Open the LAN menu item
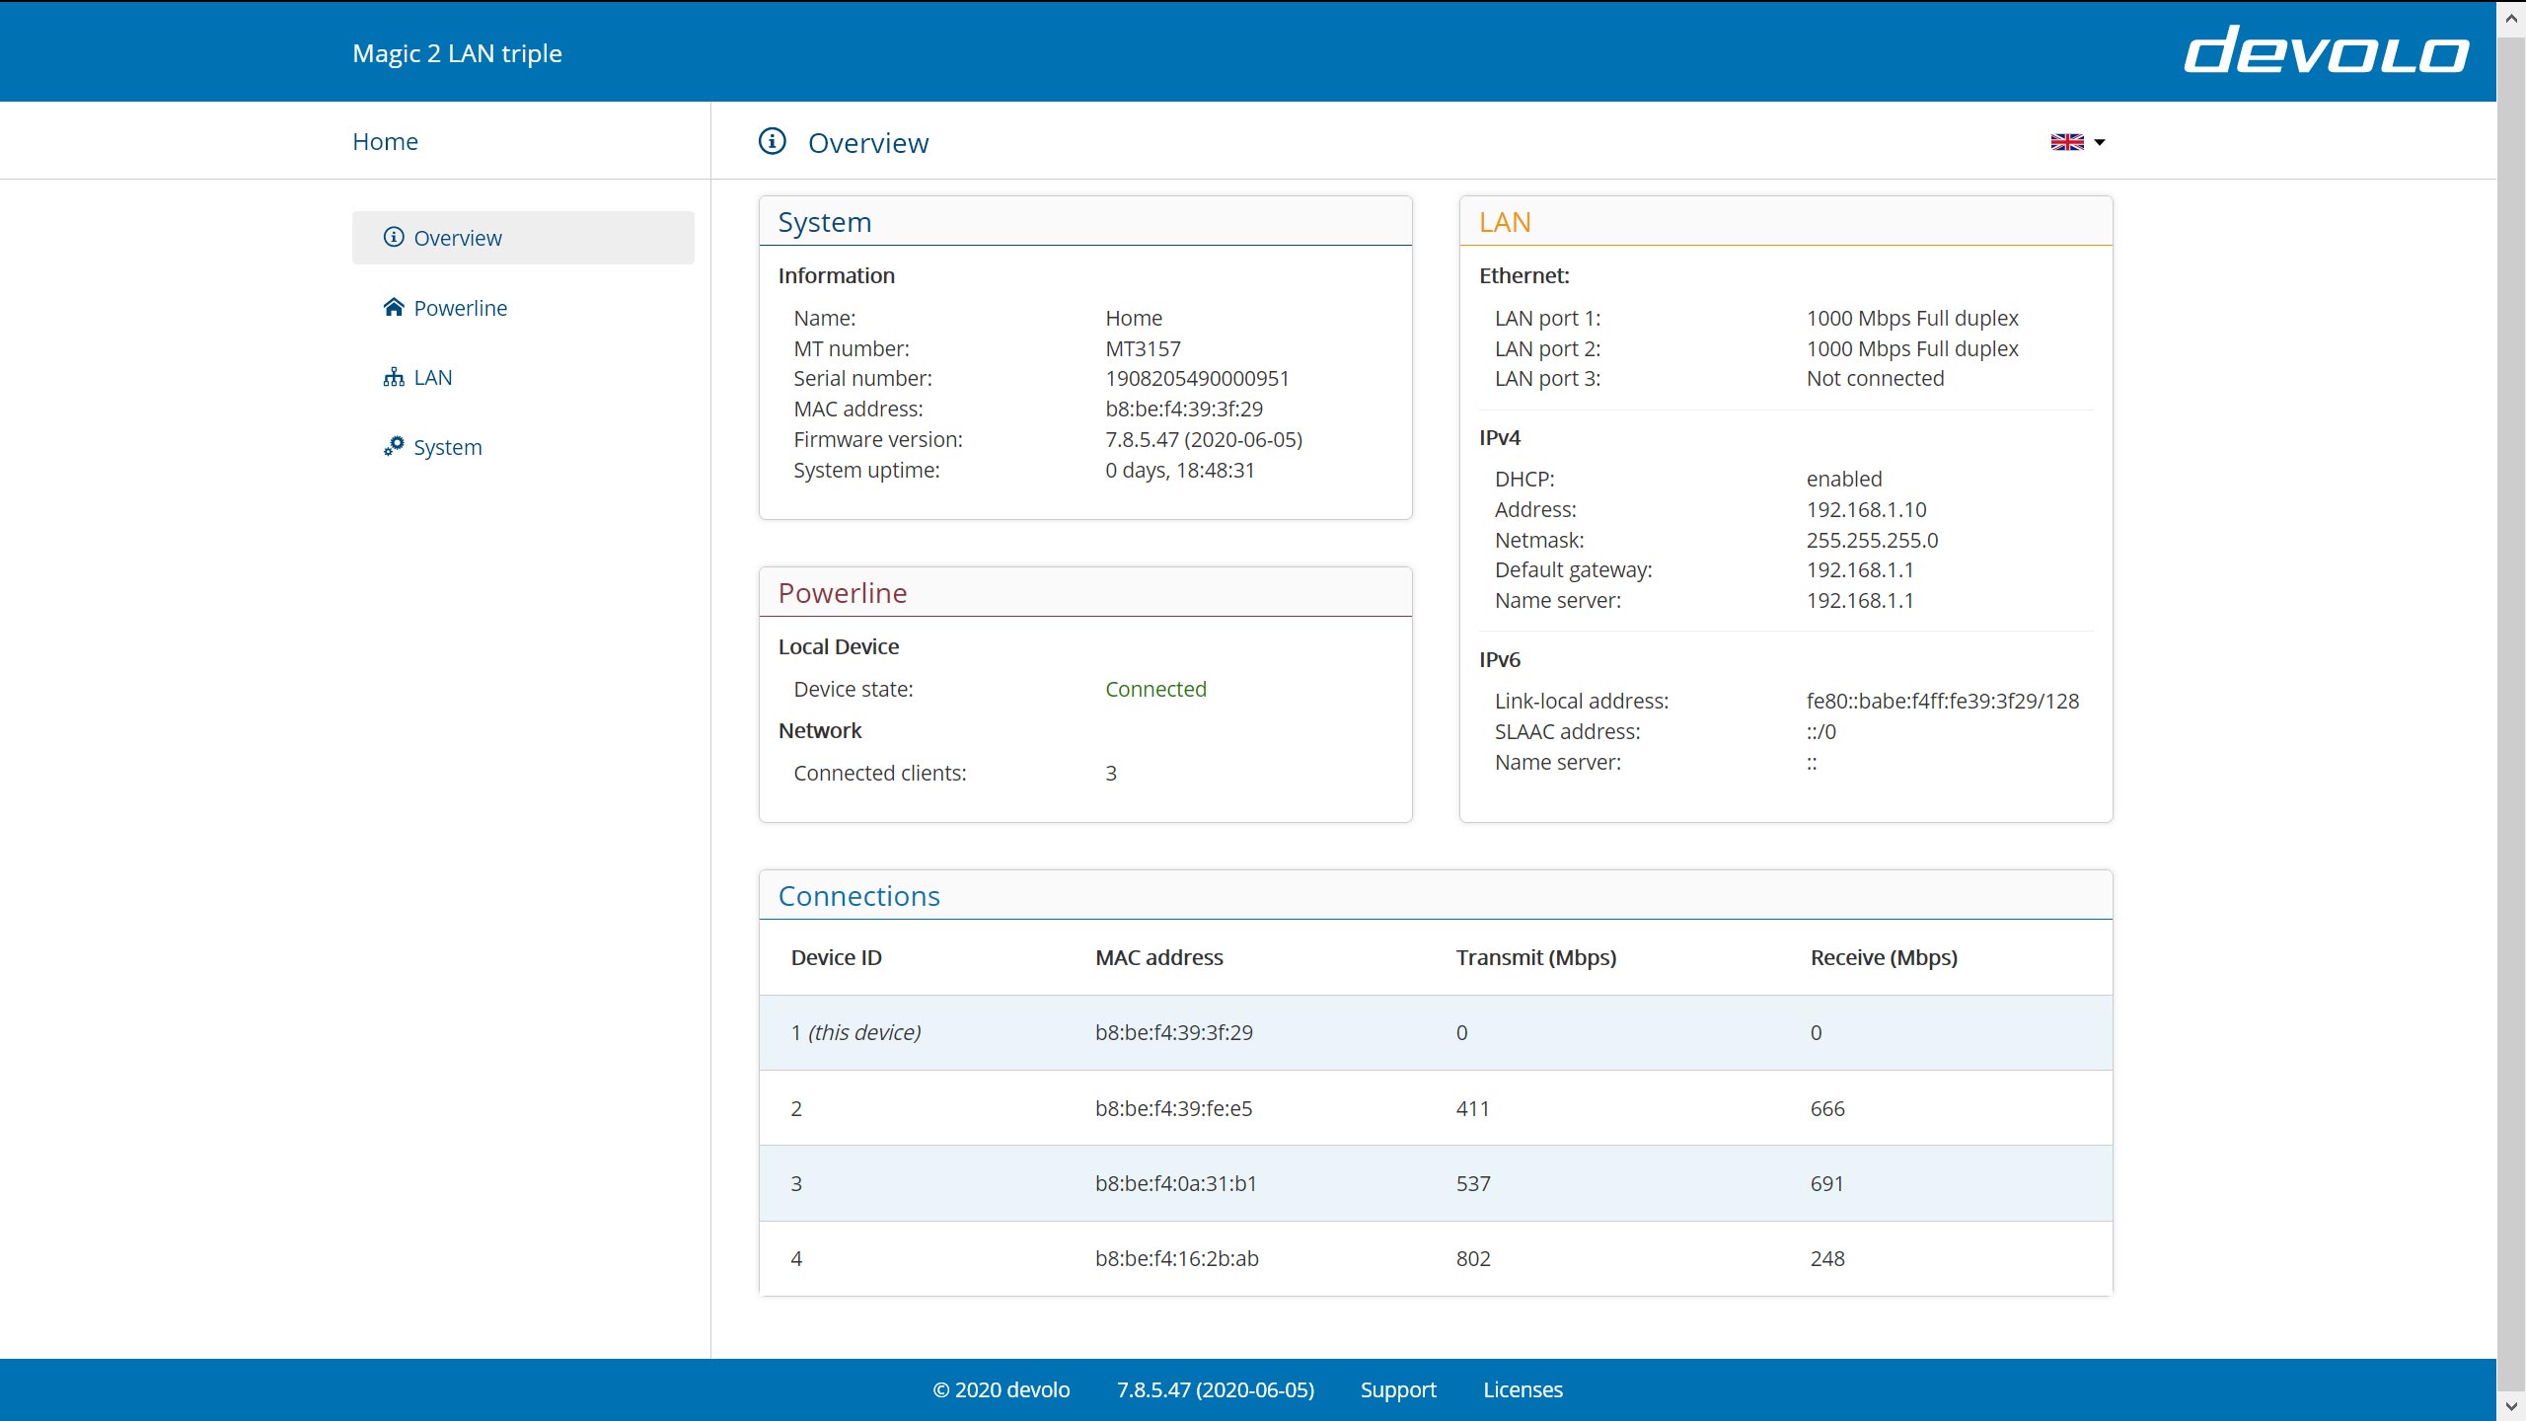Viewport: 2526px width, 1421px height. point(523,378)
